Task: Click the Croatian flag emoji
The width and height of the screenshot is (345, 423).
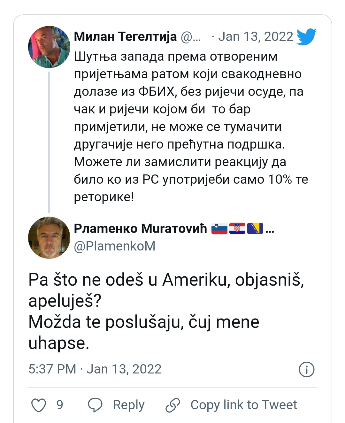Action: point(237,229)
